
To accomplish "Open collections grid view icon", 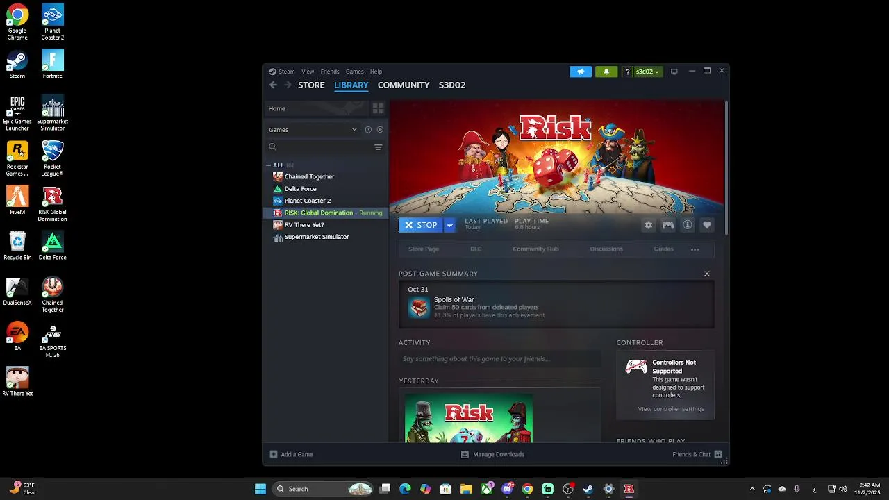I will tap(378, 108).
